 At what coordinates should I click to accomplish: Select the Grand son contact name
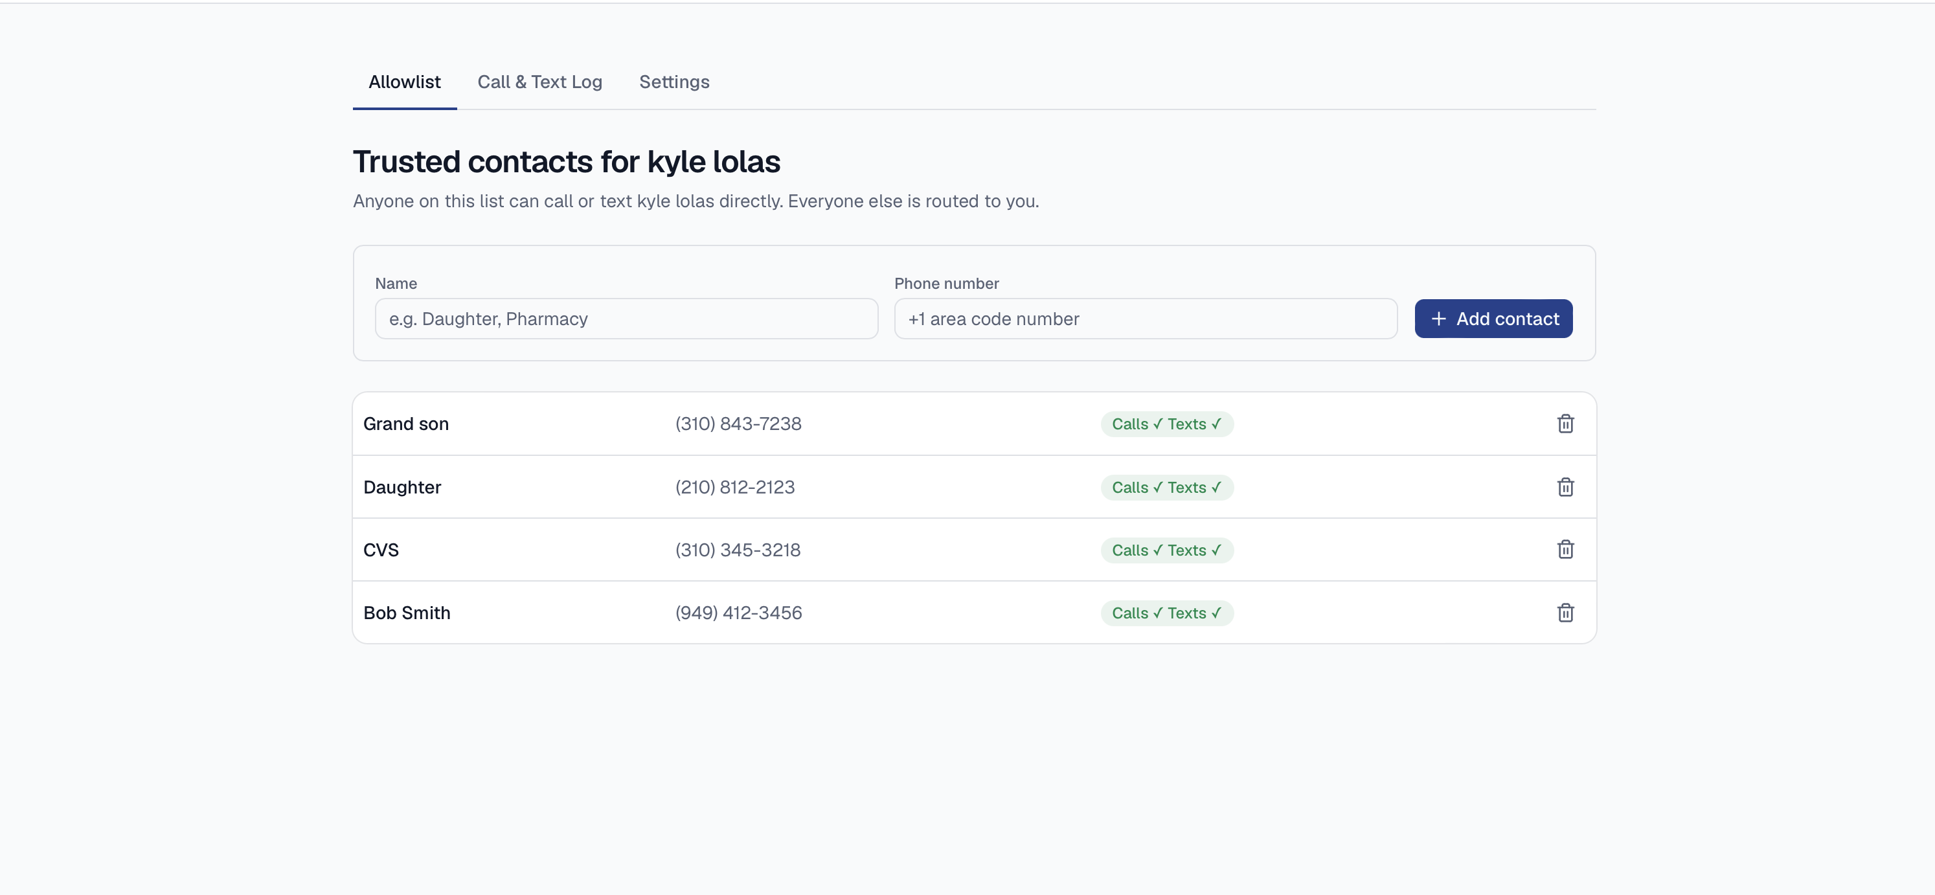click(405, 424)
